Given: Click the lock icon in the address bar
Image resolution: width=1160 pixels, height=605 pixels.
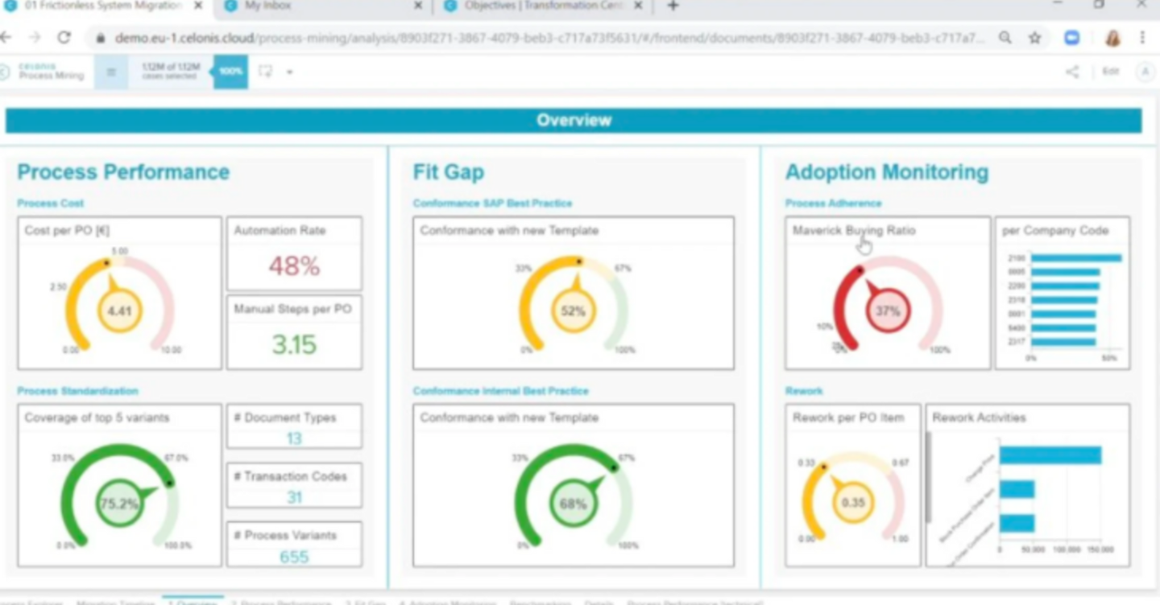Looking at the screenshot, I should (101, 38).
